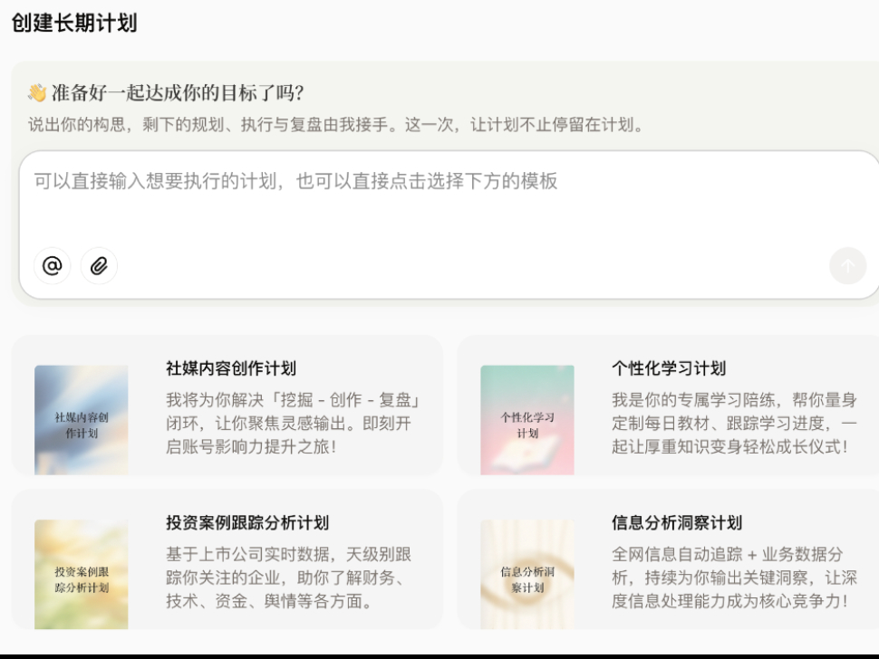Viewport: 879px width, 659px height.
Task: Open the 信息分析洞察计划 eye cover thumbnail
Action: [x=527, y=575]
